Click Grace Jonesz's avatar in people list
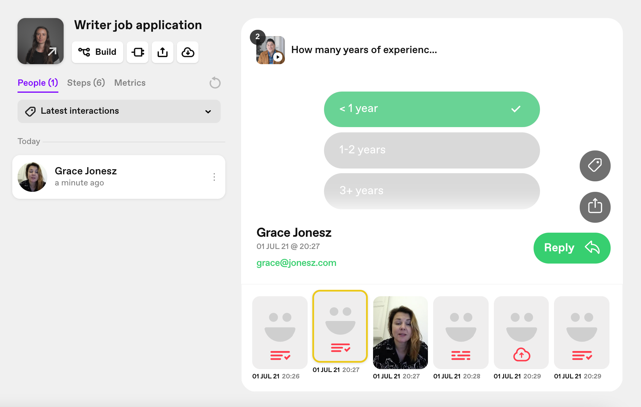Screen dimensions: 641x407 pos(32,177)
